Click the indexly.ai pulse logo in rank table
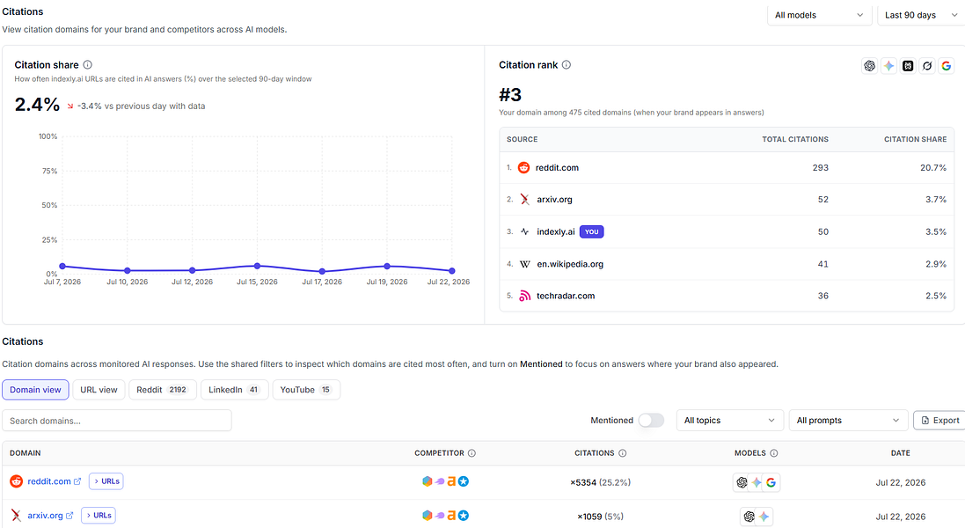Viewport: 965px width, 528px height. tap(524, 231)
